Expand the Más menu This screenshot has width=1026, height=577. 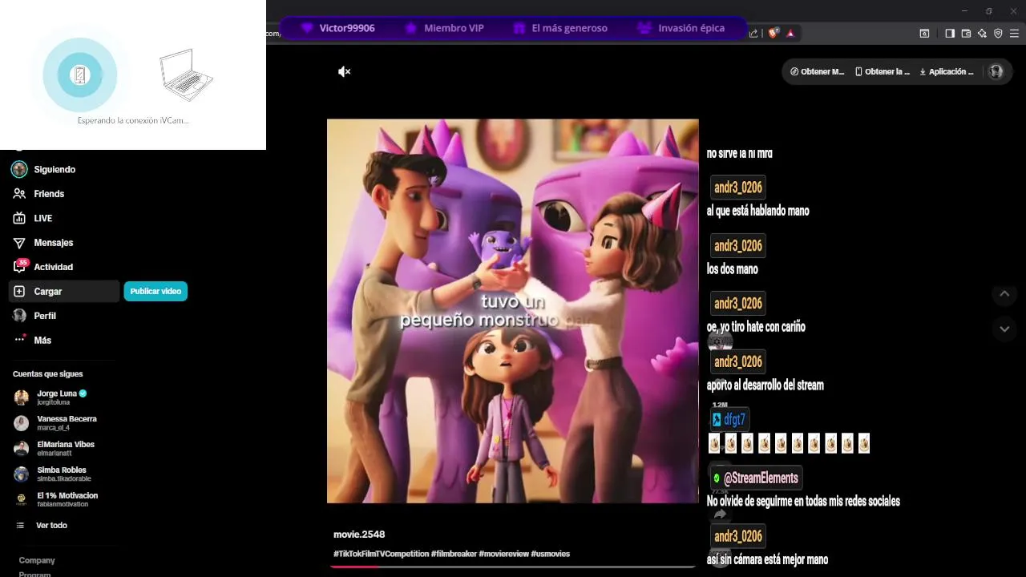pyautogui.click(x=33, y=340)
